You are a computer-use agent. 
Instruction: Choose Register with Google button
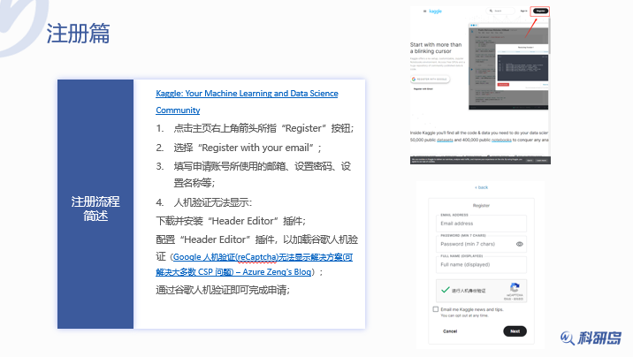click(x=430, y=79)
